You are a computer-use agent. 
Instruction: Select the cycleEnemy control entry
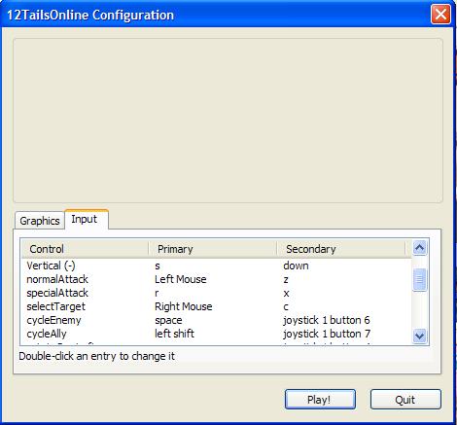[x=53, y=320]
